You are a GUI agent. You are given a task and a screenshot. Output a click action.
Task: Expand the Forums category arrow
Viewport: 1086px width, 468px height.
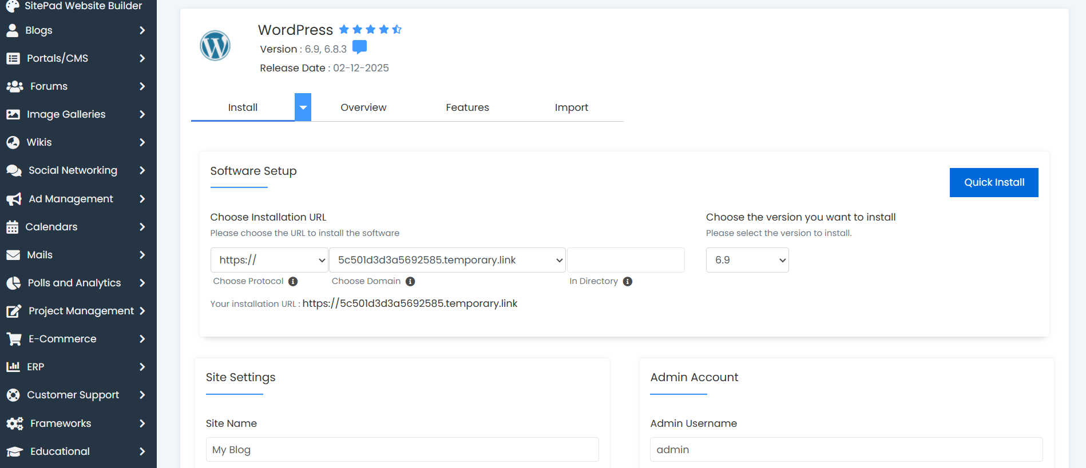[142, 86]
